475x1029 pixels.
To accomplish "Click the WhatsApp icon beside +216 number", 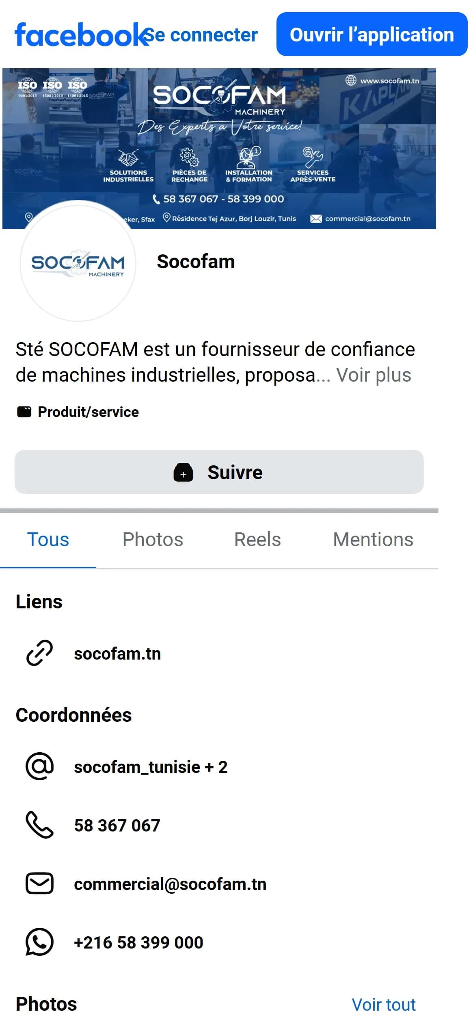I will [39, 942].
